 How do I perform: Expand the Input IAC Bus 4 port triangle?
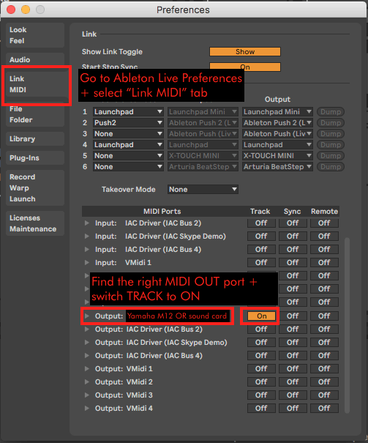87,250
